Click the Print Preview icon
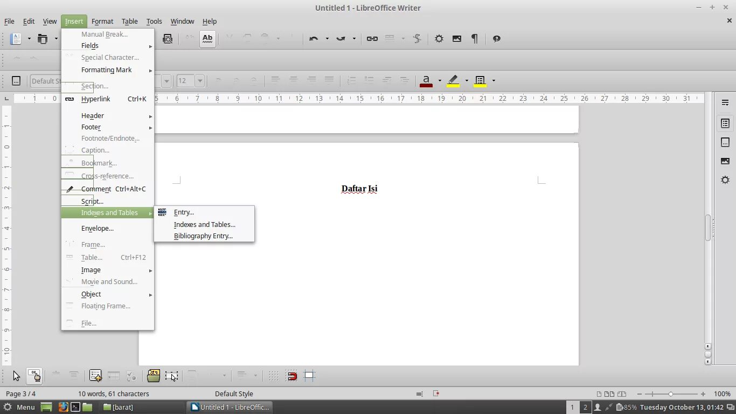 (x=168, y=39)
